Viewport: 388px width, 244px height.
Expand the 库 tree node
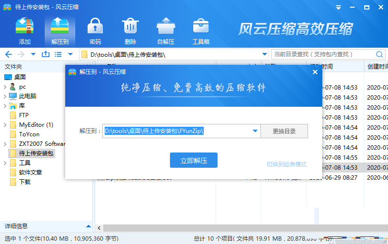[5, 106]
